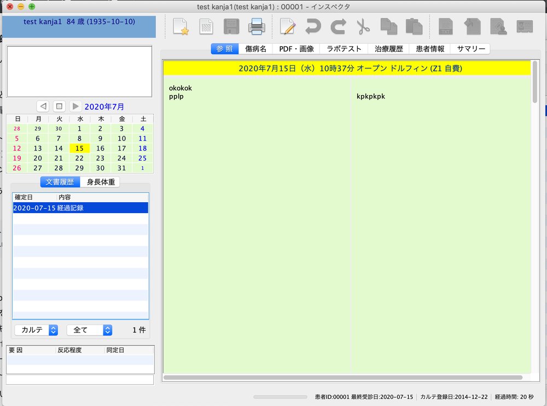This screenshot has width=547, height=406.
Task: Click the horizontal scrollbar under karte view
Action: (343, 378)
